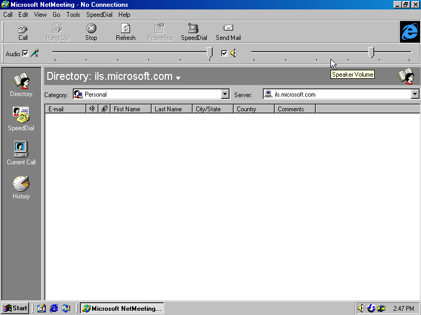Toggle the speaker enable checkbox
Screen dimensions: 421x315
(224, 53)
